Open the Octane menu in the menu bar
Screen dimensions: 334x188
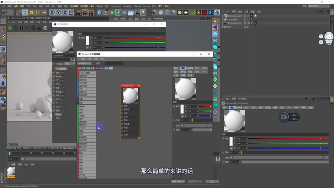tap(146, 7)
